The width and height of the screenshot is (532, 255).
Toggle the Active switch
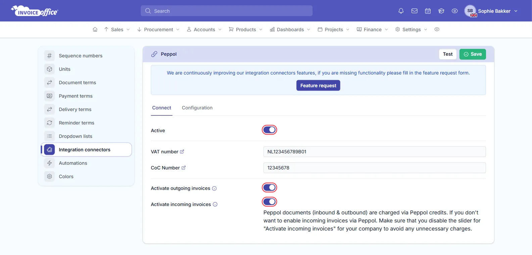point(269,130)
